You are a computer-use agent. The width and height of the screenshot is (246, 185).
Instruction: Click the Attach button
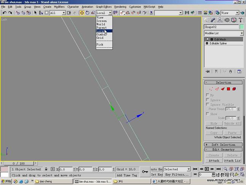point(214,161)
